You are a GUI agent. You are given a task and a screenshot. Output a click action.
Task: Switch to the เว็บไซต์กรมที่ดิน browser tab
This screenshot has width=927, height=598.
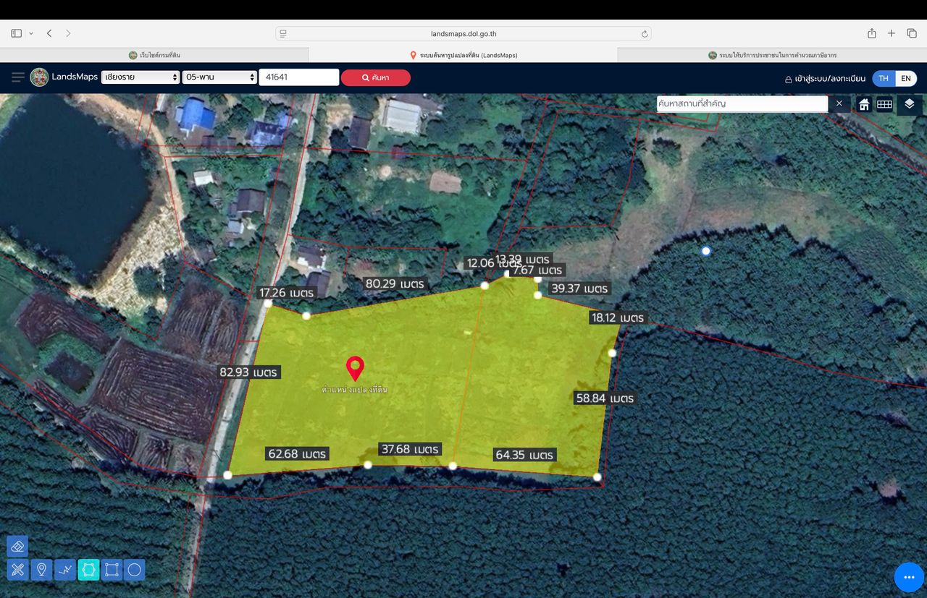point(154,55)
